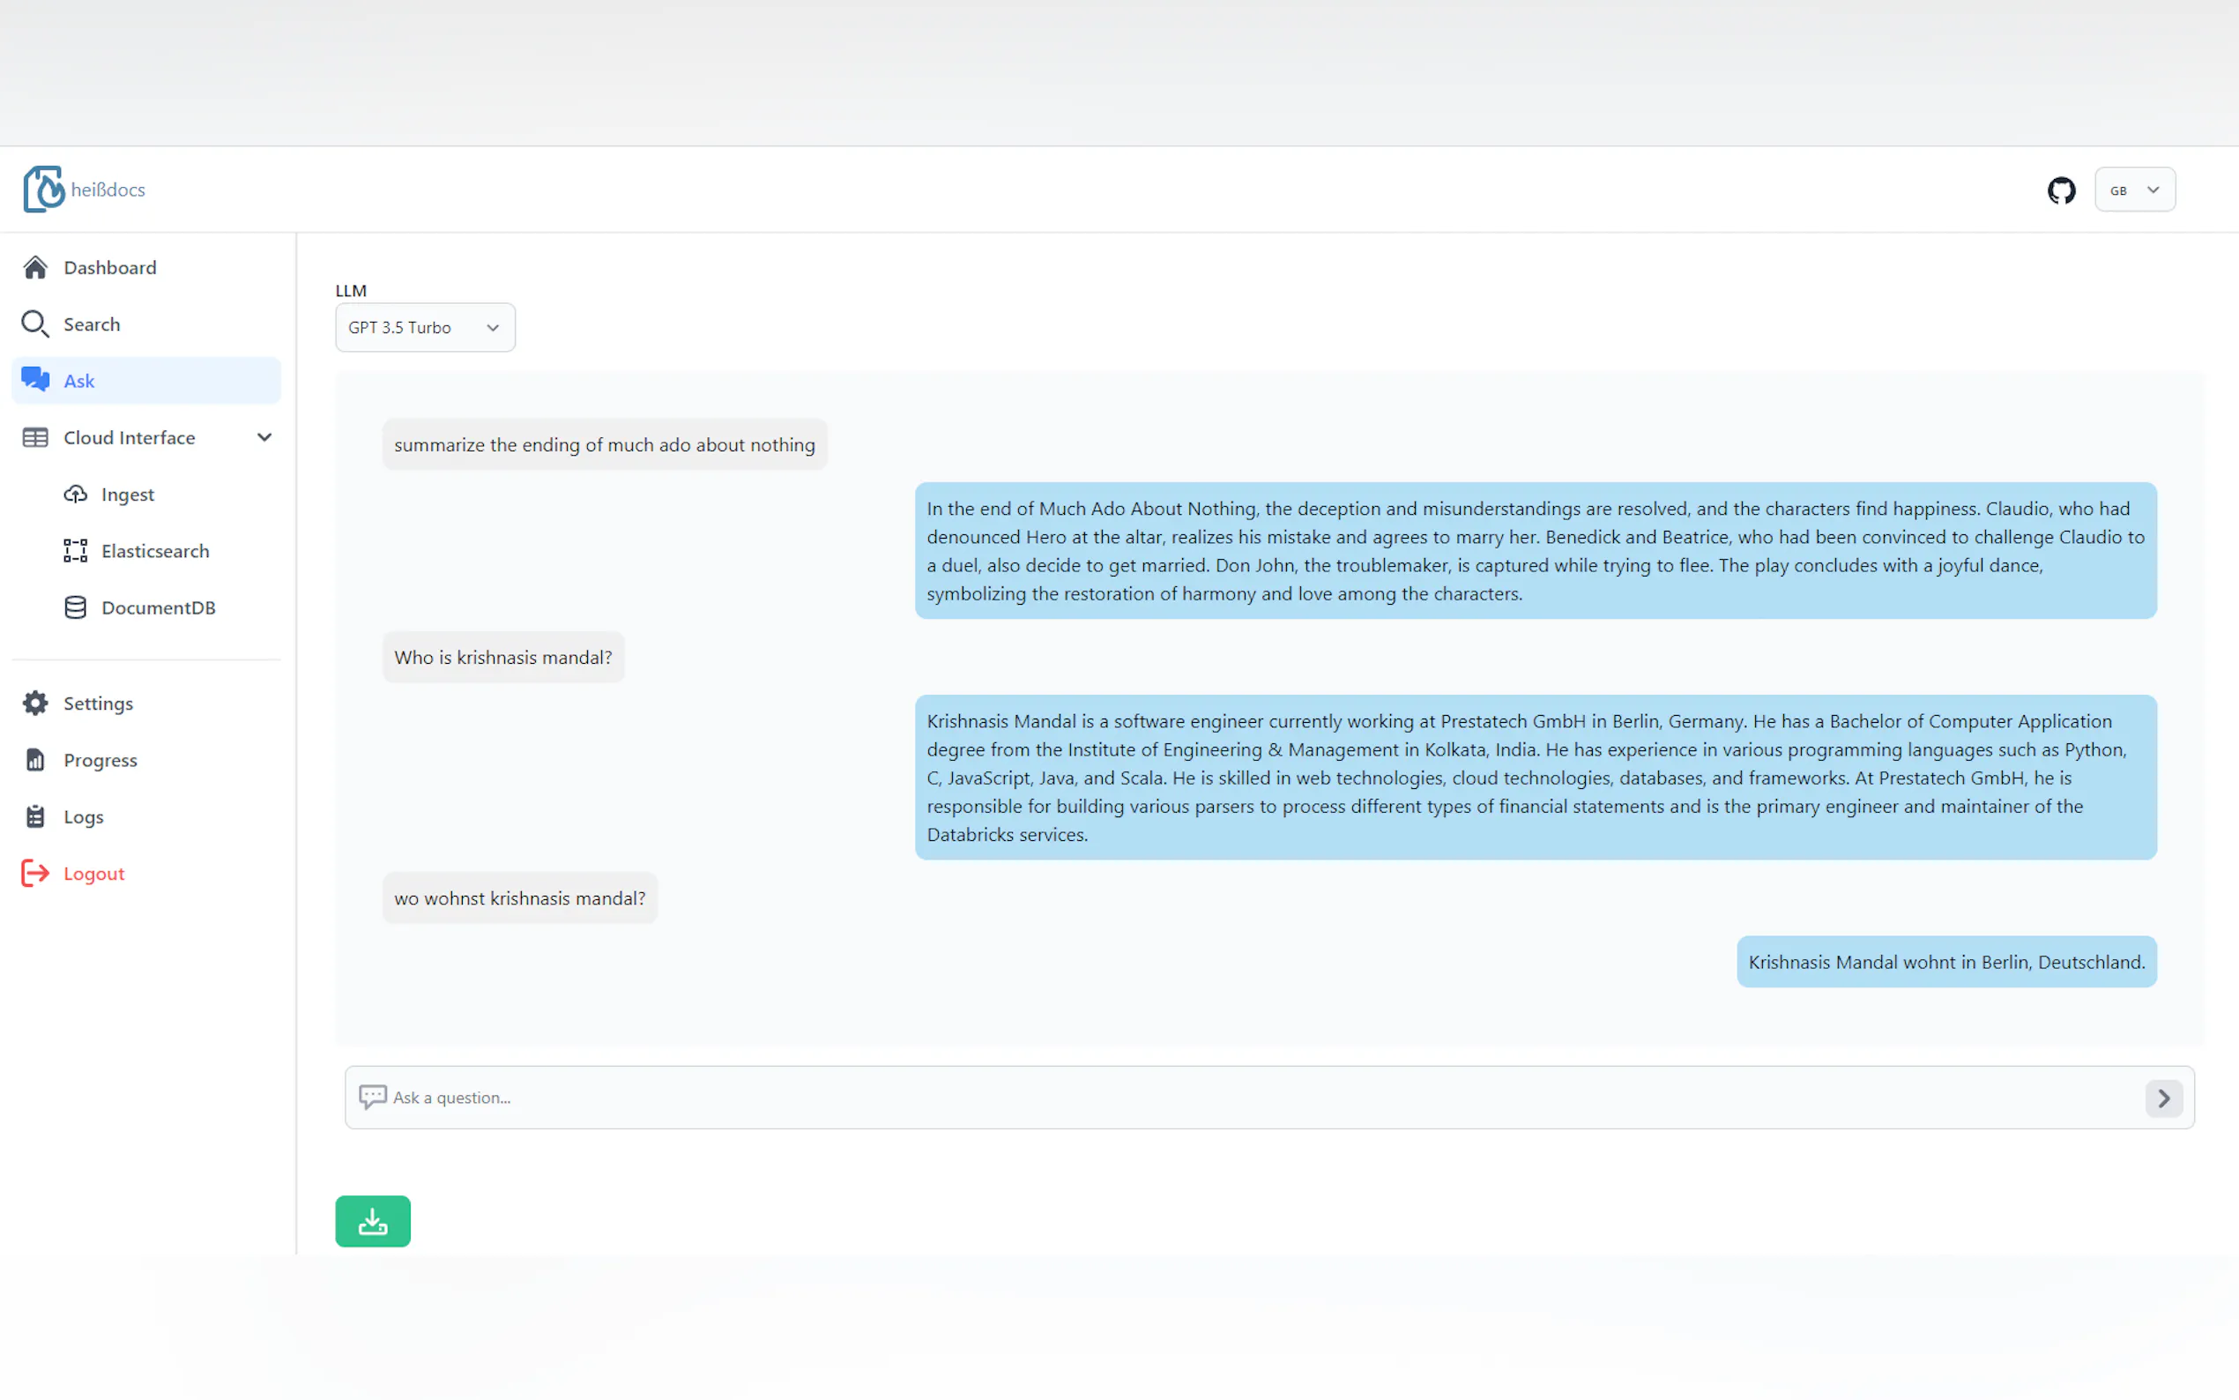Click the 'wo wohnst krishnasis mandal?' message
The width and height of the screenshot is (2239, 1400).
pos(519,898)
